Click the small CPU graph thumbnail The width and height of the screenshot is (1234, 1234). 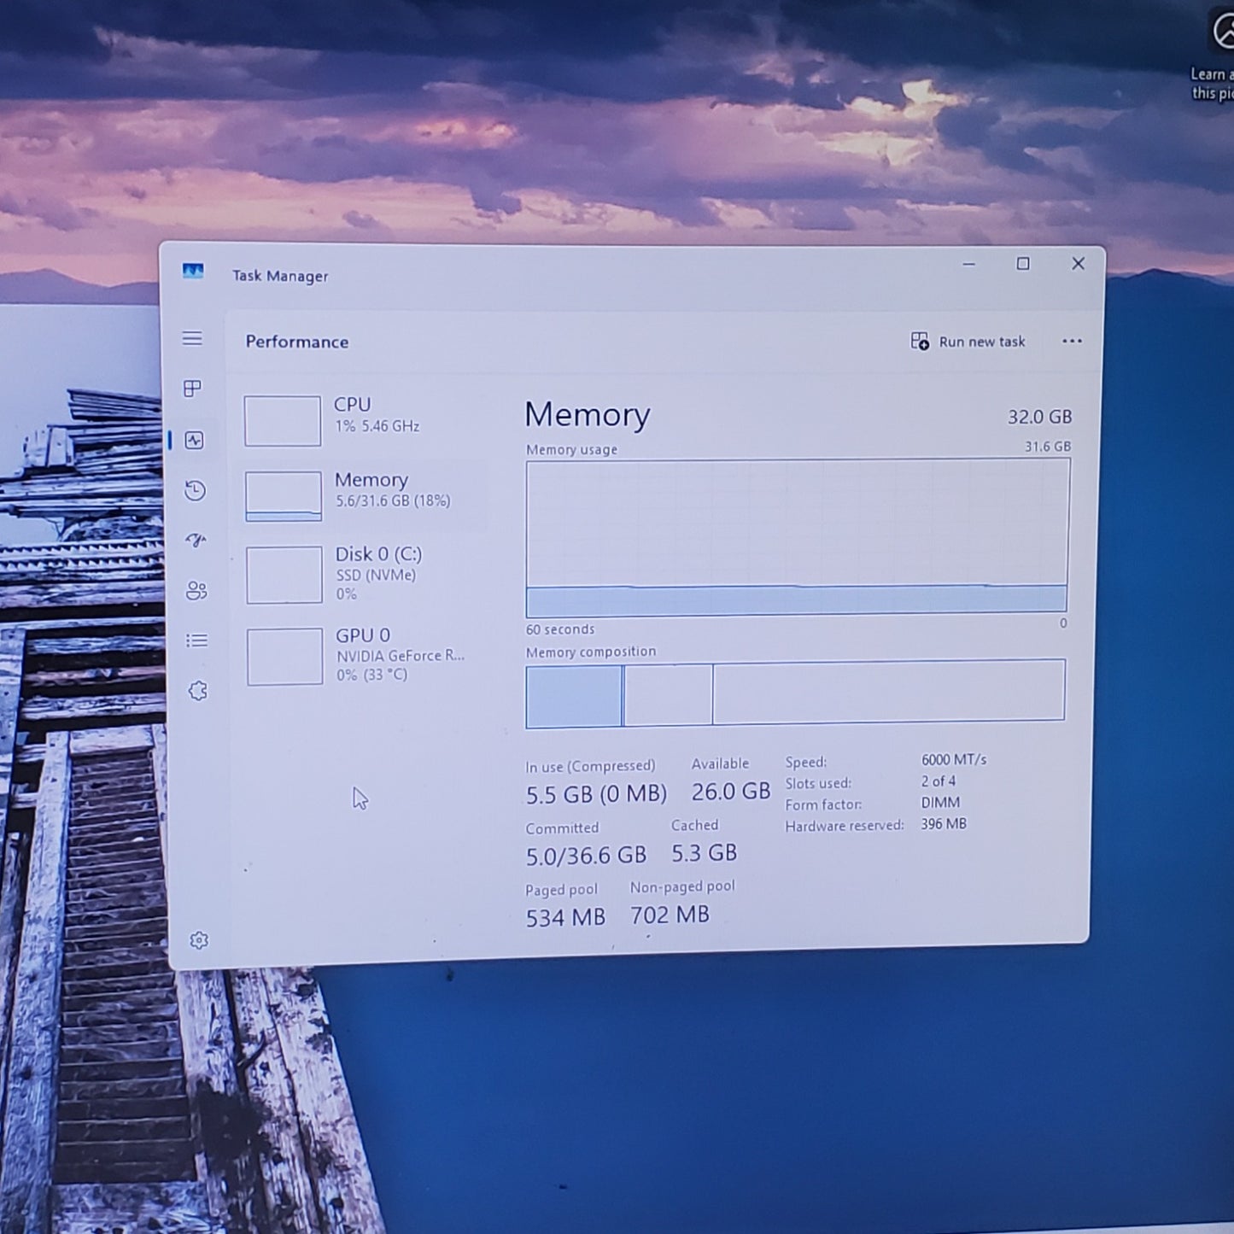tap(283, 419)
